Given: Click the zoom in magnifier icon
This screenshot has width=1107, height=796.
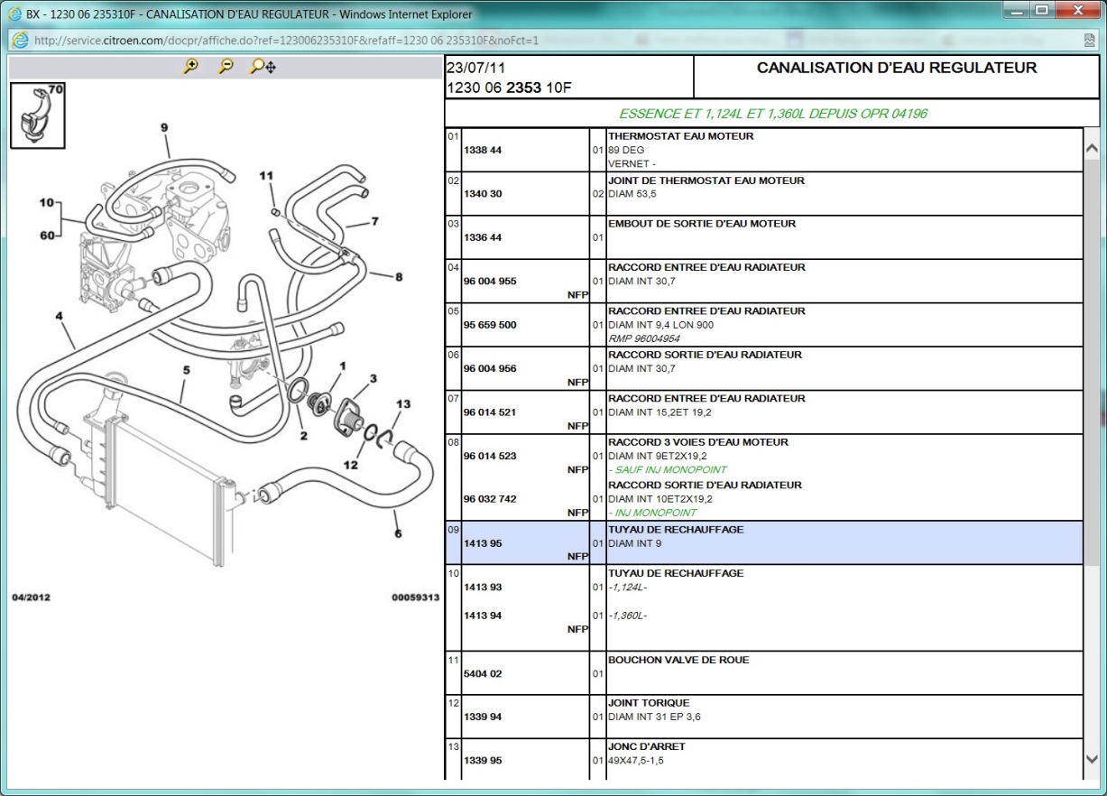Looking at the screenshot, I should point(190,66).
